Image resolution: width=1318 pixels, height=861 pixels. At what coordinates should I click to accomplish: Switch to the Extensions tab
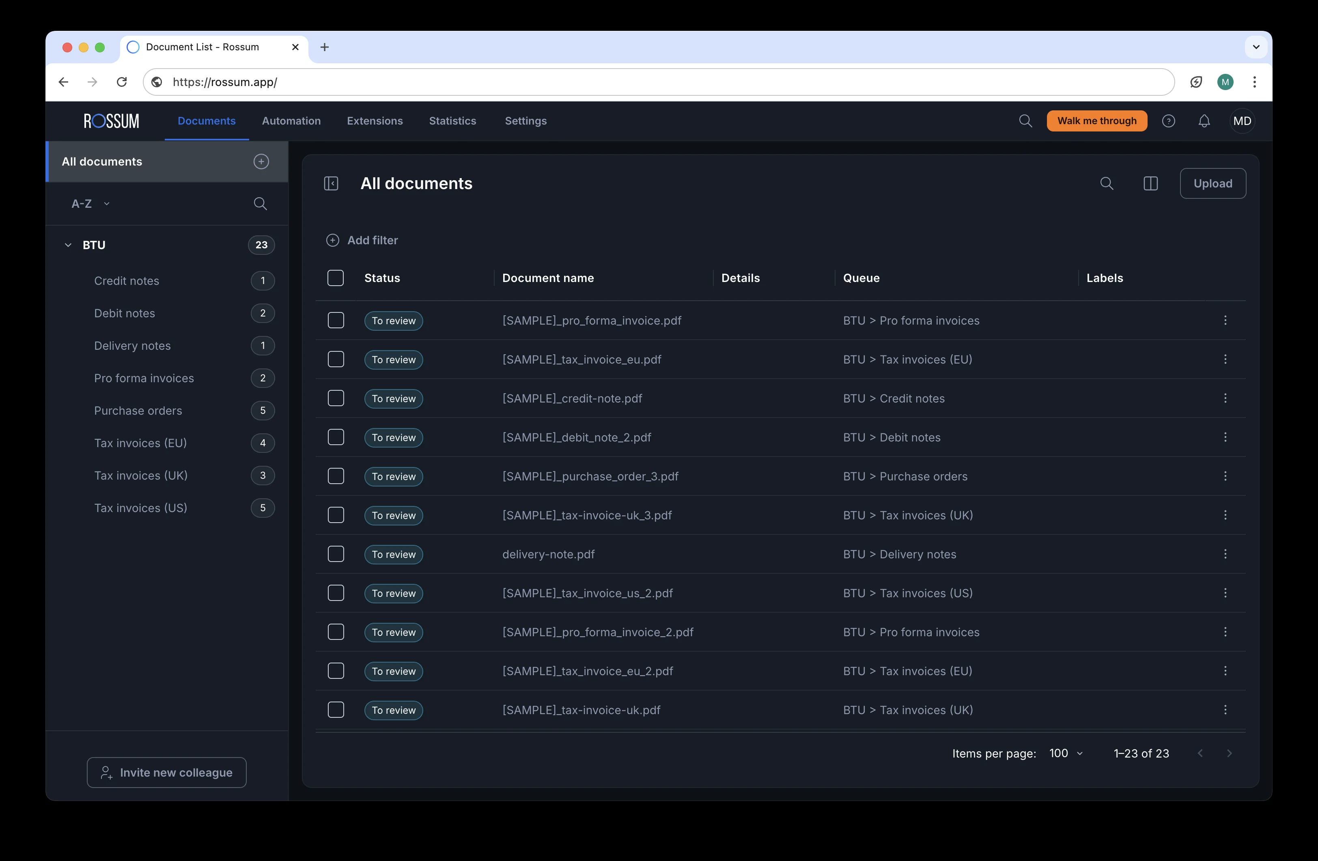tap(375, 121)
